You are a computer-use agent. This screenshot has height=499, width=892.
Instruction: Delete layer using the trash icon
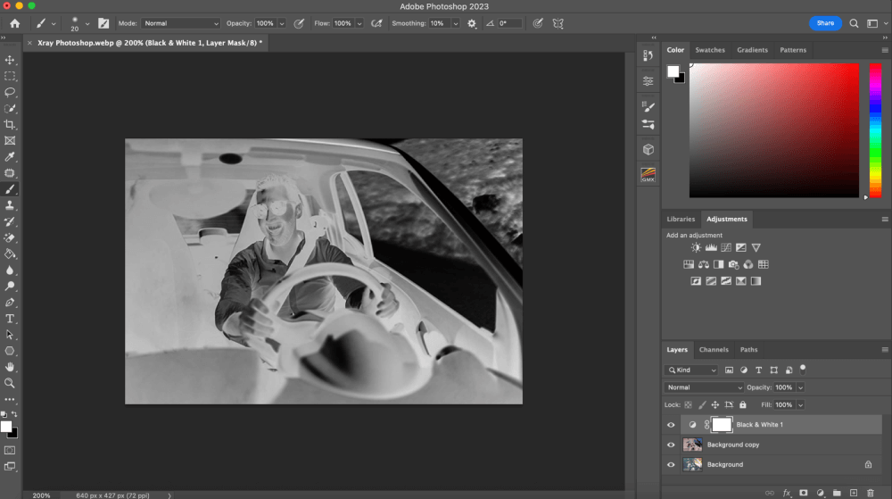point(870,492)
